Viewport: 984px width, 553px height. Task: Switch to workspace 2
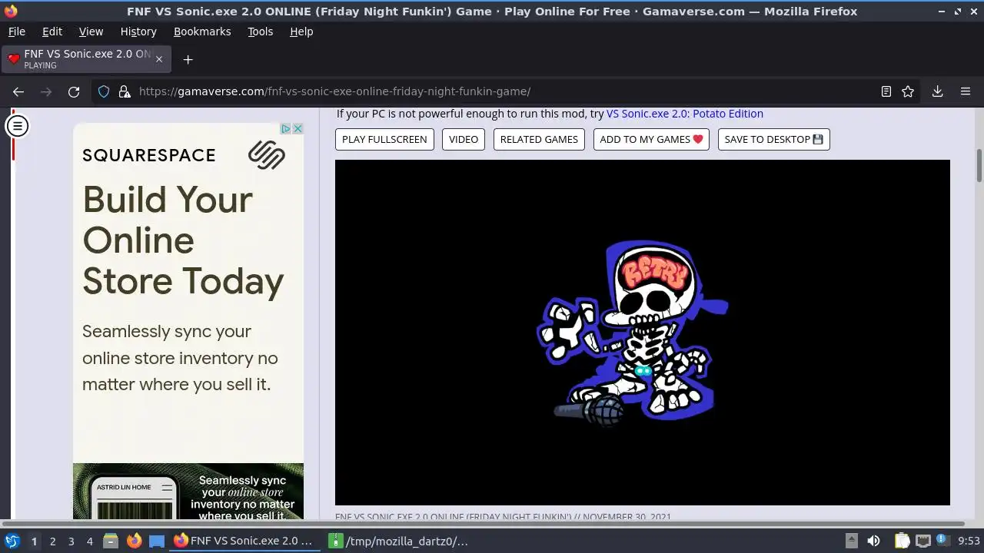tap(52, 541)
